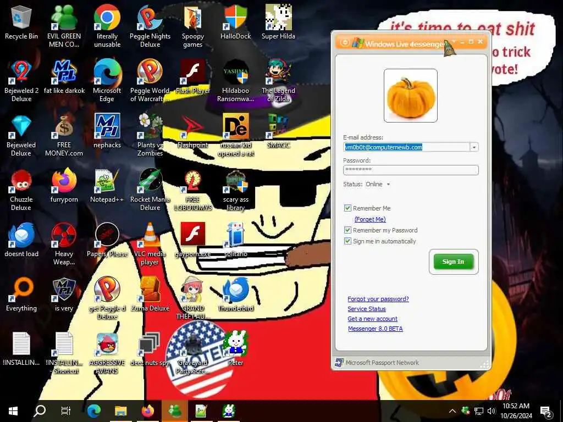Select the pumpkin display picture
The width and height of the screenshot is (563, 422).
(x=411, y=96)
